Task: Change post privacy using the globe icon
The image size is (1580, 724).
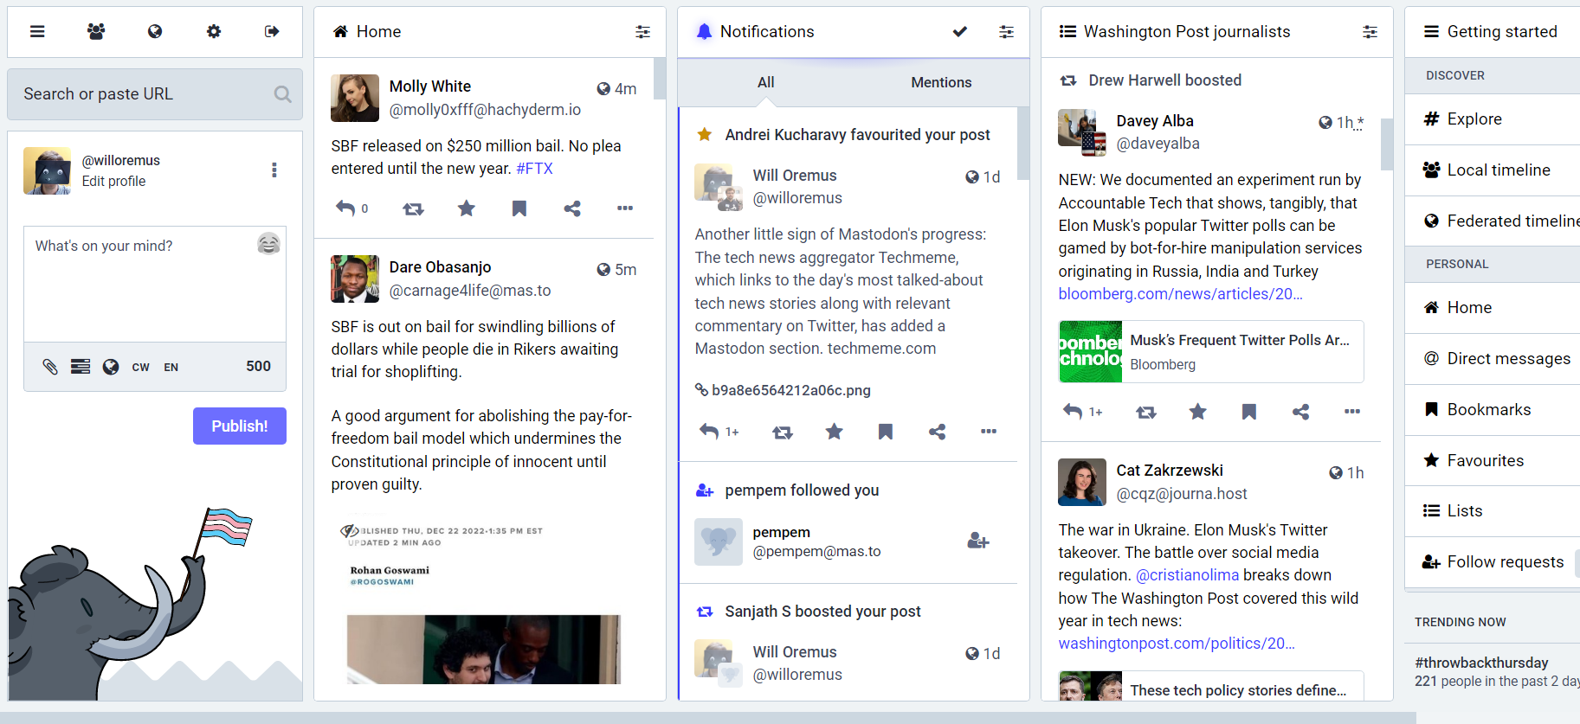Action: click(111, 367)
